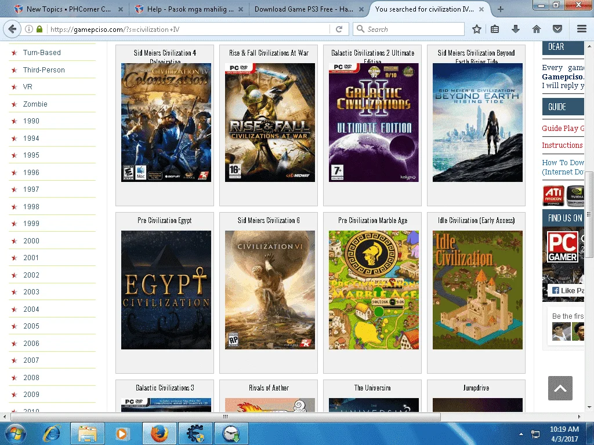Open a new tab with the plus button
594x445 pixels.
[x=501, y=9]
